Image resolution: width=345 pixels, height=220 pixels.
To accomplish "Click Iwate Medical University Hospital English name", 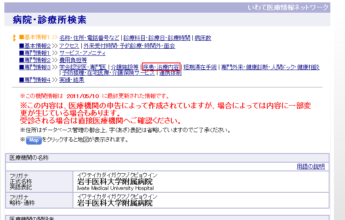I will (x=115, y=188).
